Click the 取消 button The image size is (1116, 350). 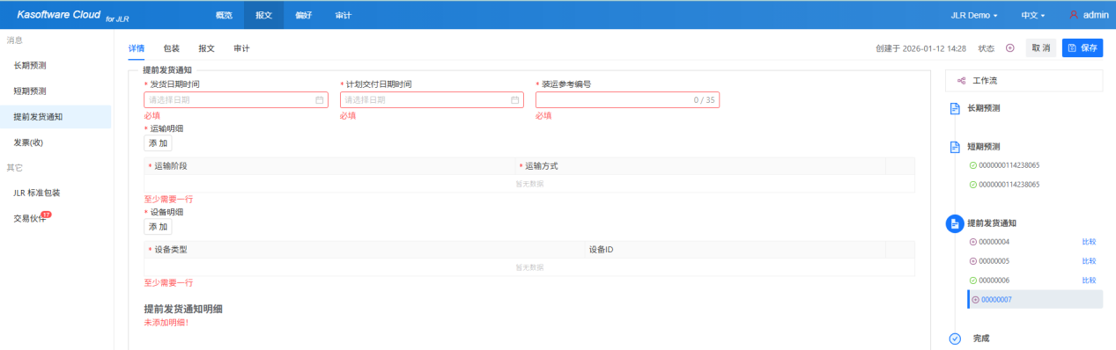[1041, 48]
